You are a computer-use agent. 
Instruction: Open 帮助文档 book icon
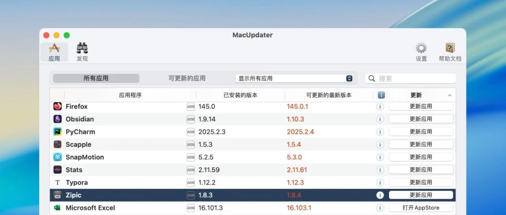[450, 52]
